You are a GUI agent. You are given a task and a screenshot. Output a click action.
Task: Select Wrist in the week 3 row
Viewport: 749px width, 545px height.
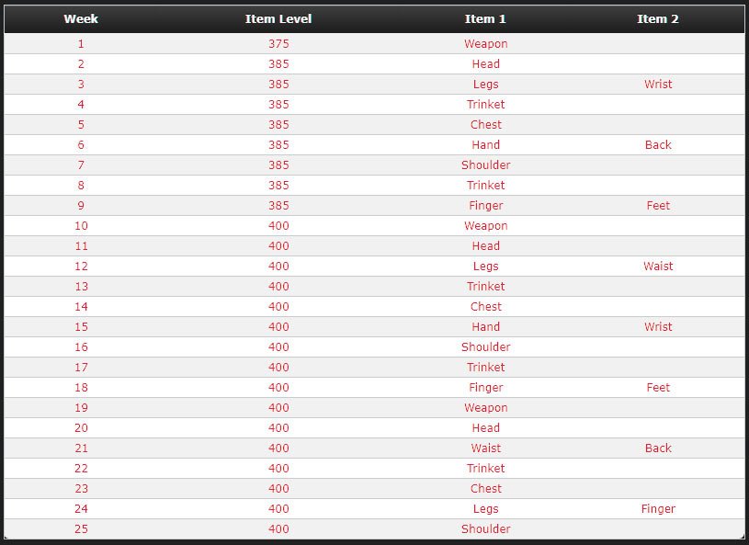(x=658, y=85)
